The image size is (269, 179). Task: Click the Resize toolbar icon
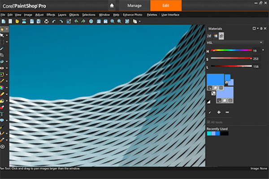[69, 21]
